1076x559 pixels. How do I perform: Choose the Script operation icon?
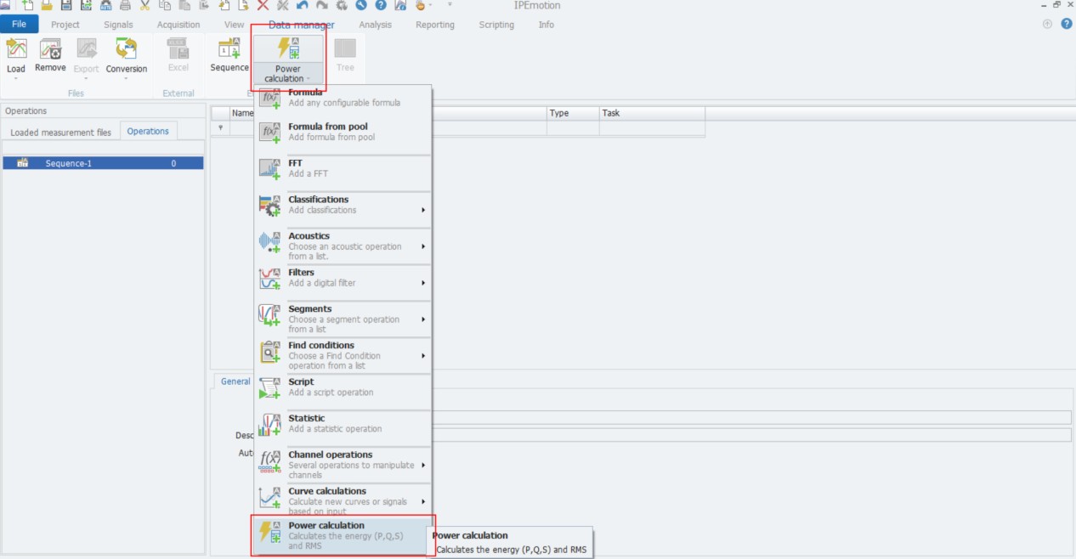click(270, 387)
